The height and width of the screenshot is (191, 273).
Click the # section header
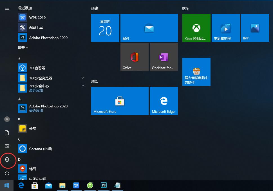tap(19, 58)
